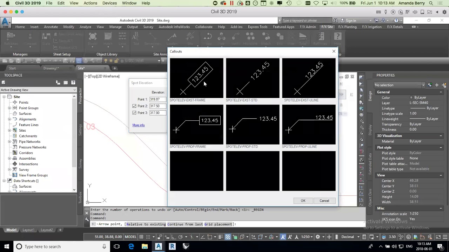Close the Callouts dialog window
Viewport: 449px width, 252px height.
click(334, 51)
